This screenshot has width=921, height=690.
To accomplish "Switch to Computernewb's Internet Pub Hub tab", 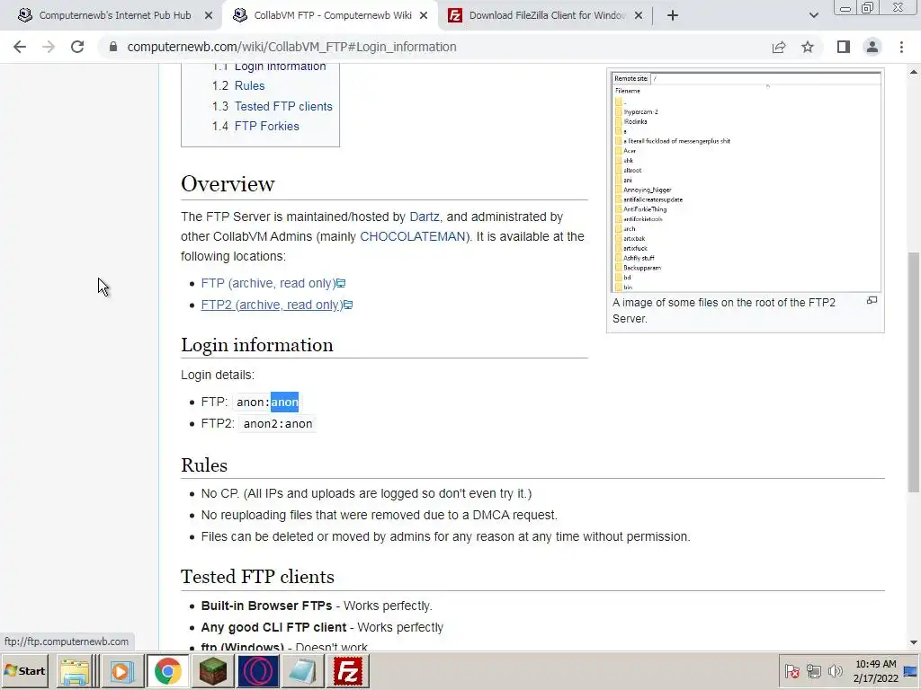I will tap(114, 15).
